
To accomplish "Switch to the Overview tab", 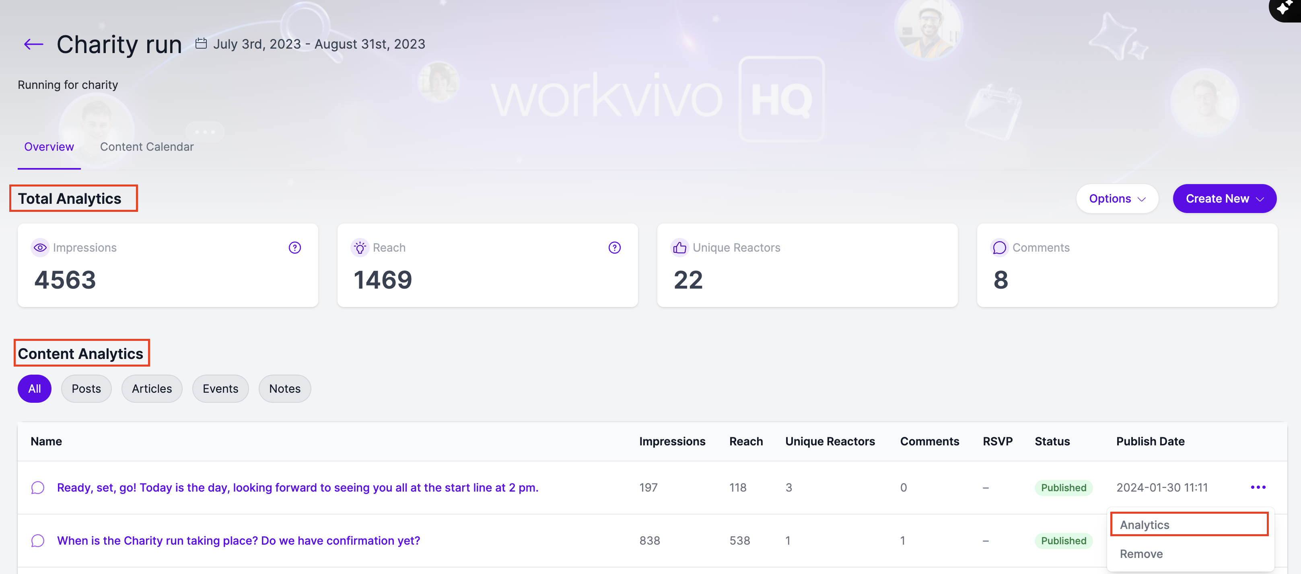I will click(49, 147).
